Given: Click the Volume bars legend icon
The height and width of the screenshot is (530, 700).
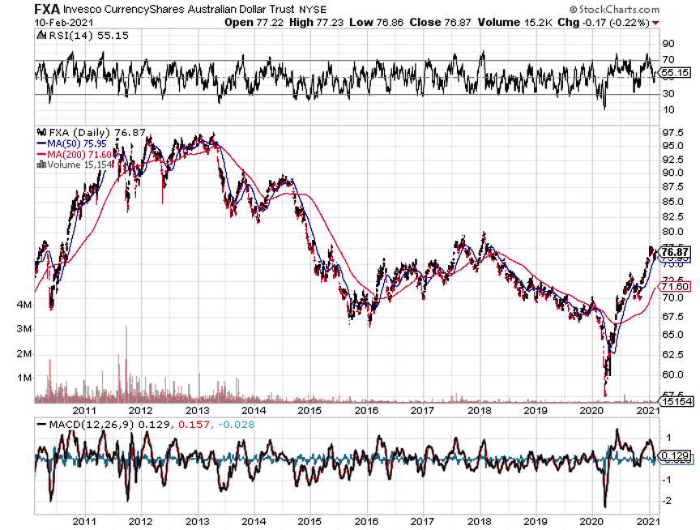Looking at the screenshot, I should pyautogui.click(x=41, y=165).
